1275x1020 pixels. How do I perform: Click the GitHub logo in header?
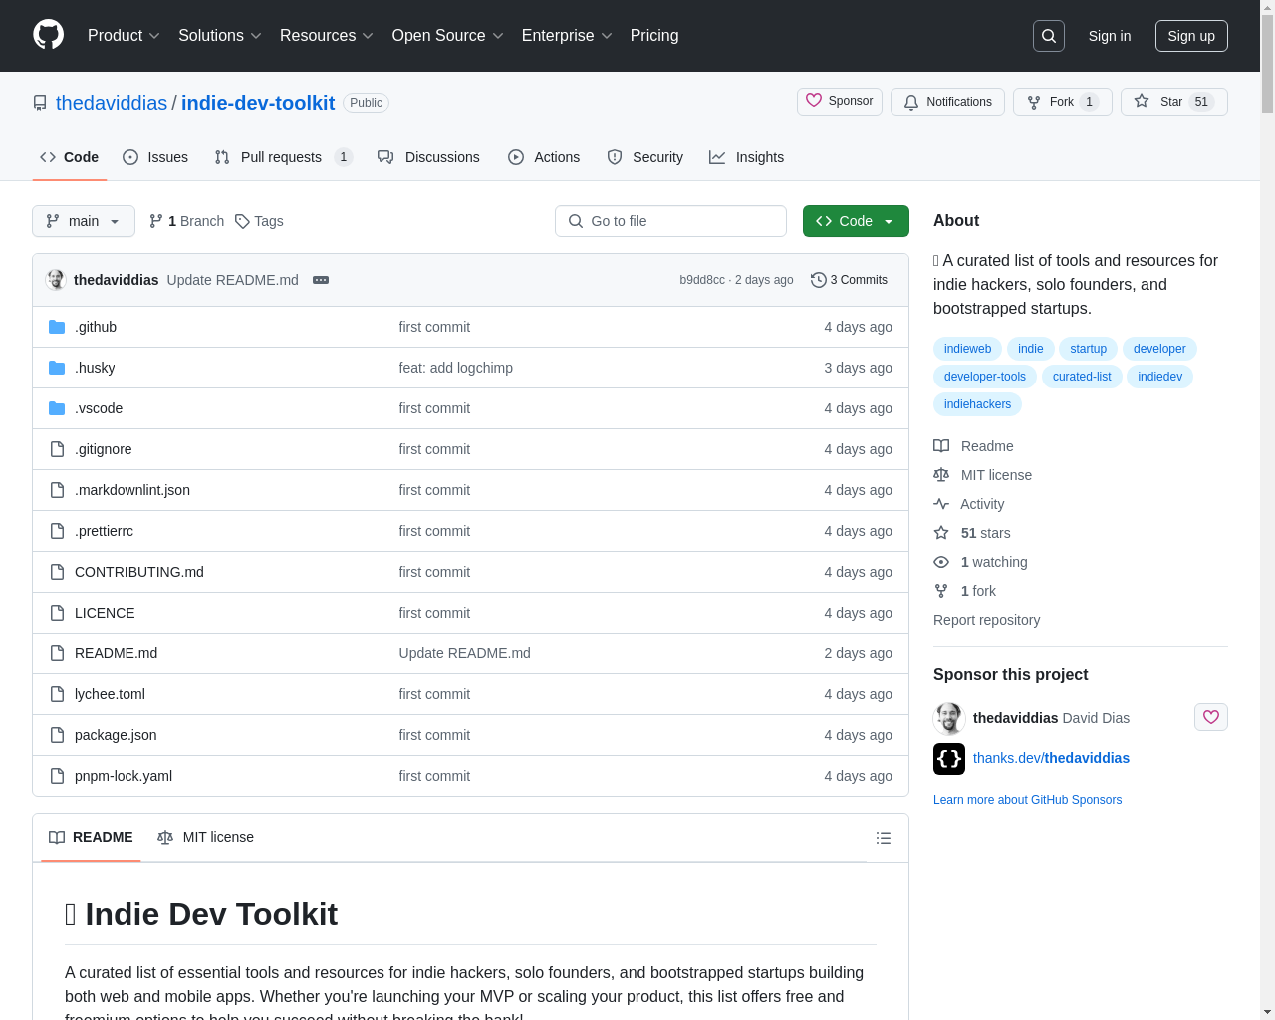point(48,35)
